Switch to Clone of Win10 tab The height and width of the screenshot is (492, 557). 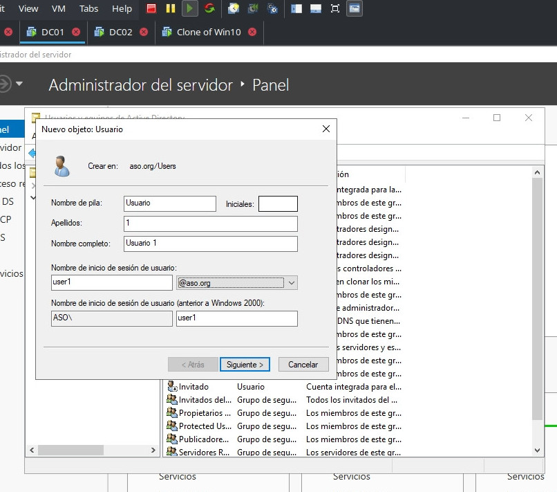[208, 32]
